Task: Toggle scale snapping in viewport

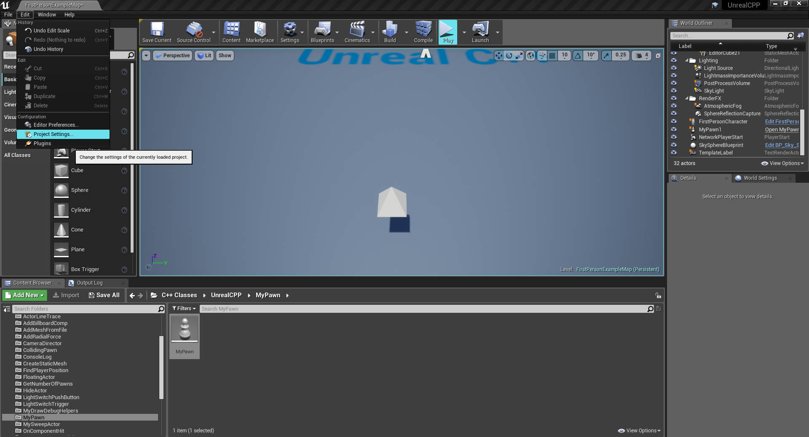Action: pos(606,56)
